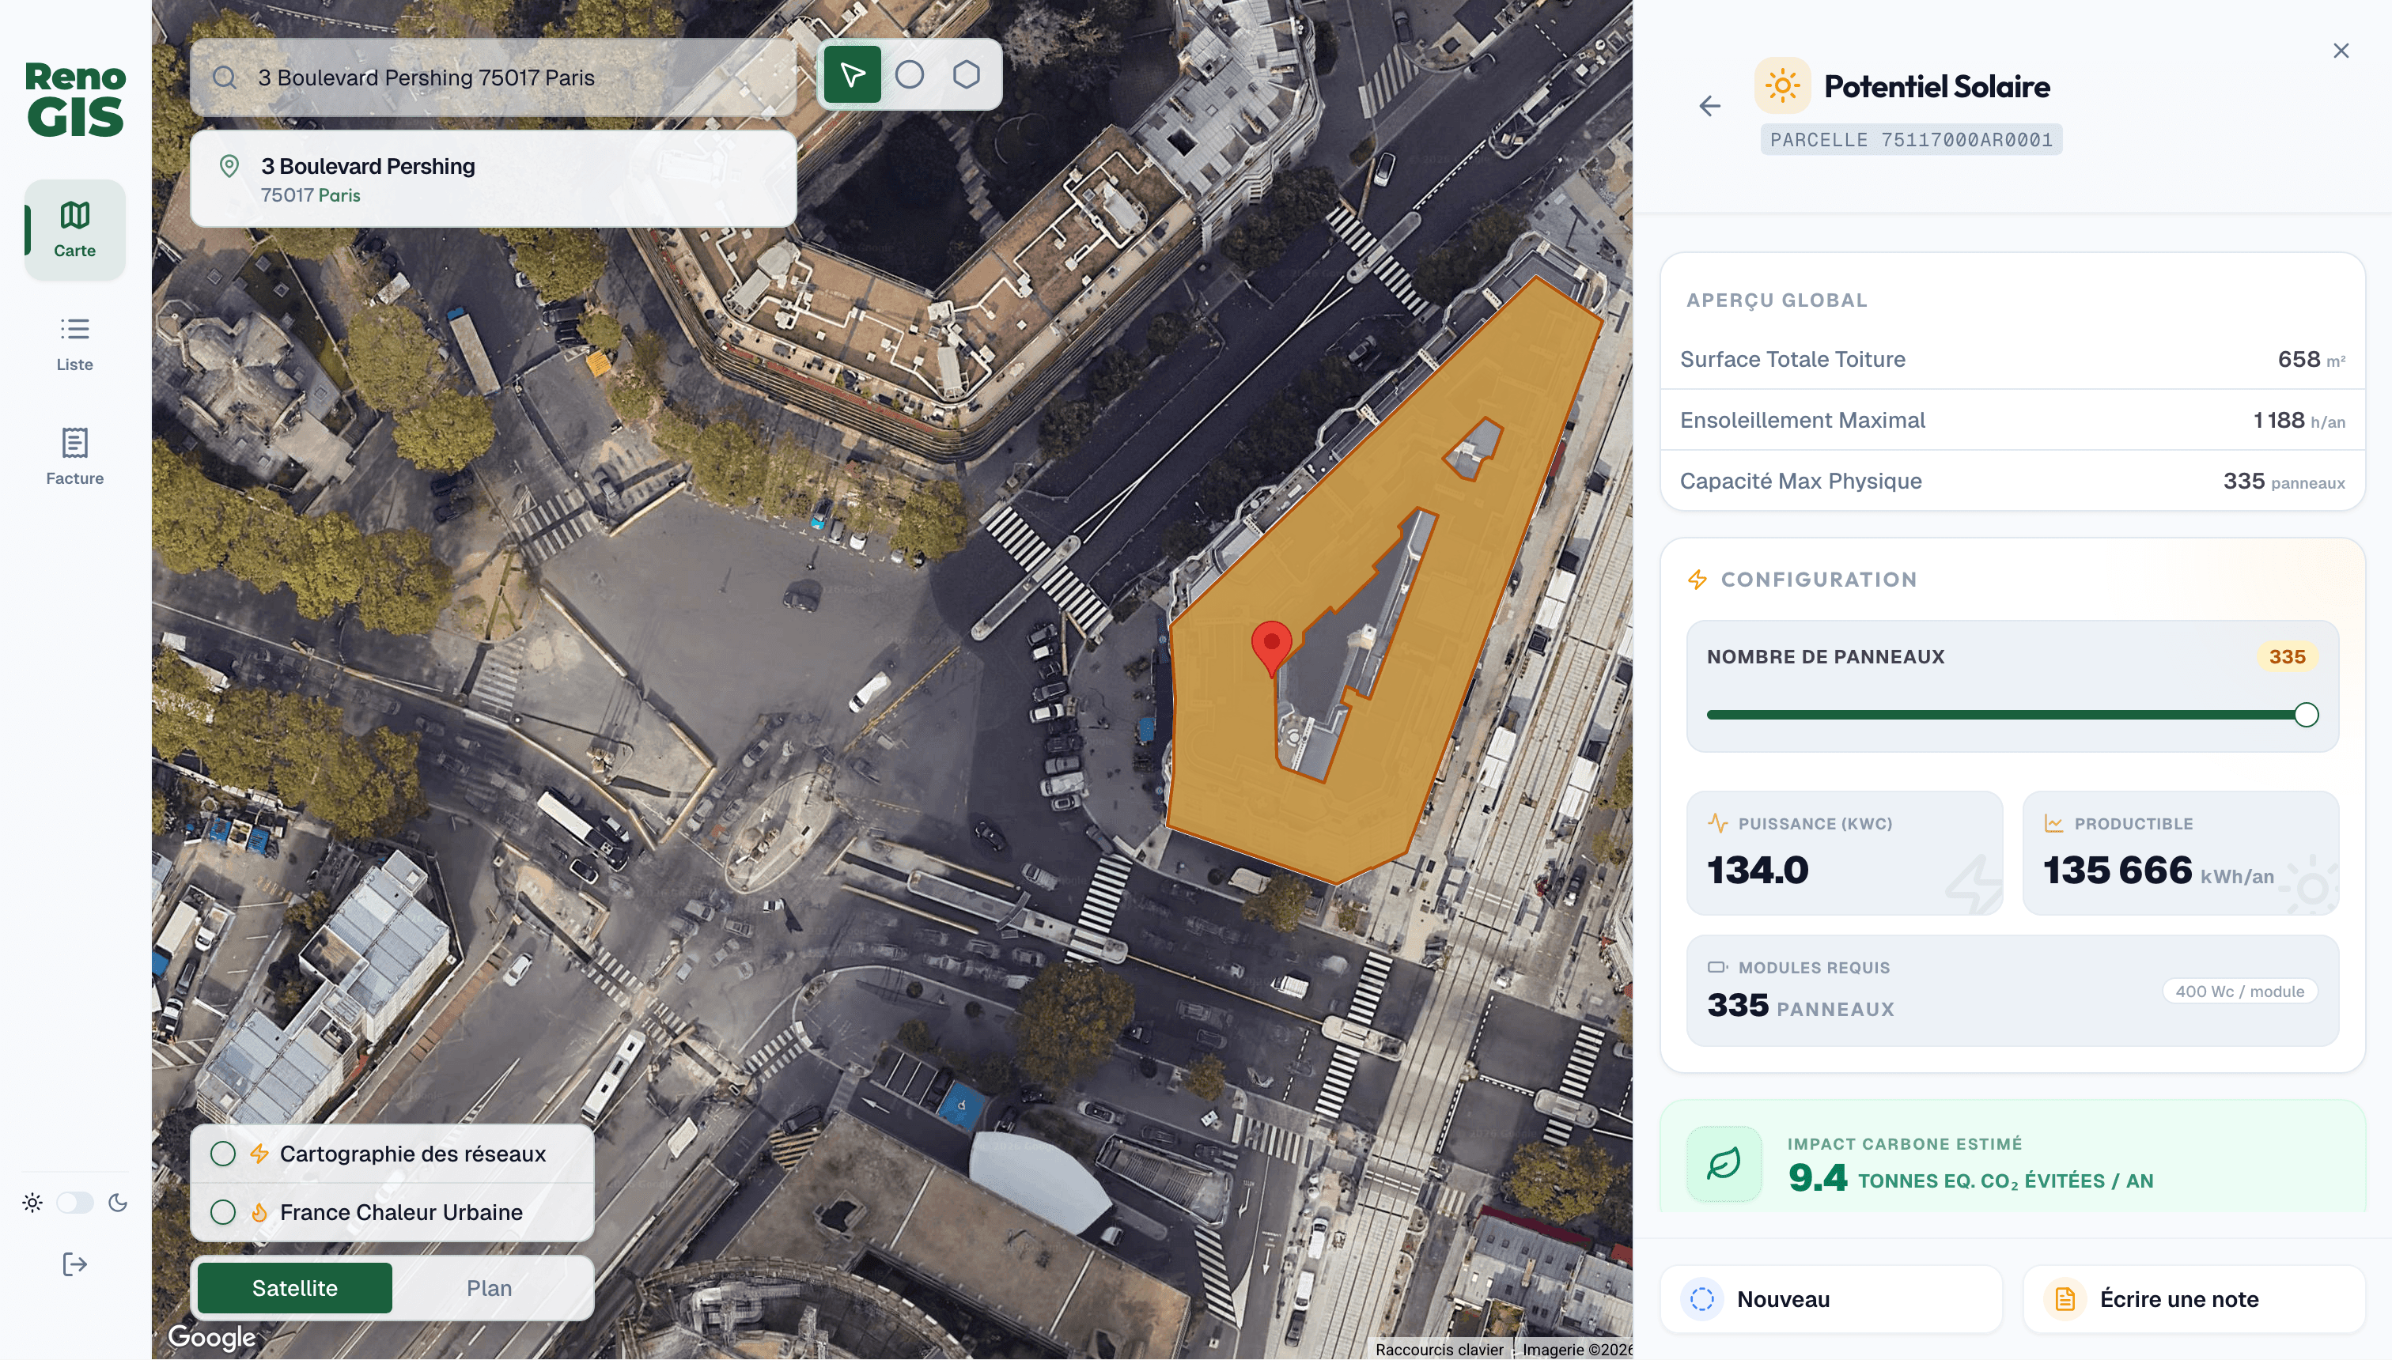Screen dimensions: 2392x1360
Task: Switch map to Plan mode
Action: point(489,1288)
